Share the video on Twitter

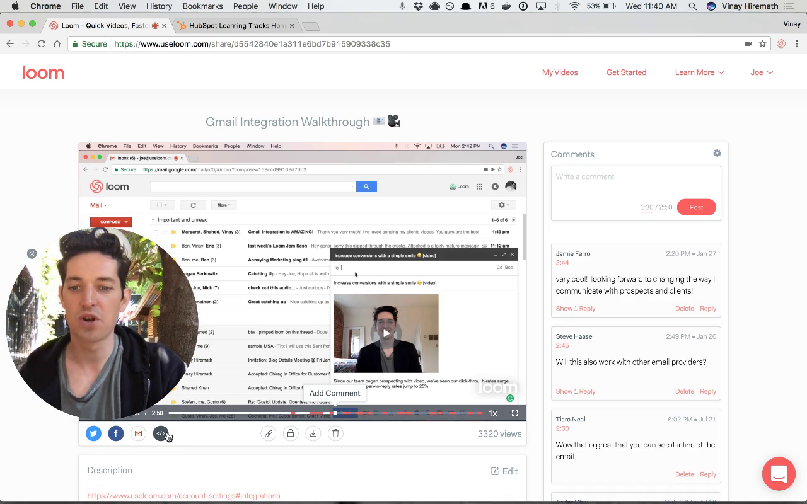point(93,433)
